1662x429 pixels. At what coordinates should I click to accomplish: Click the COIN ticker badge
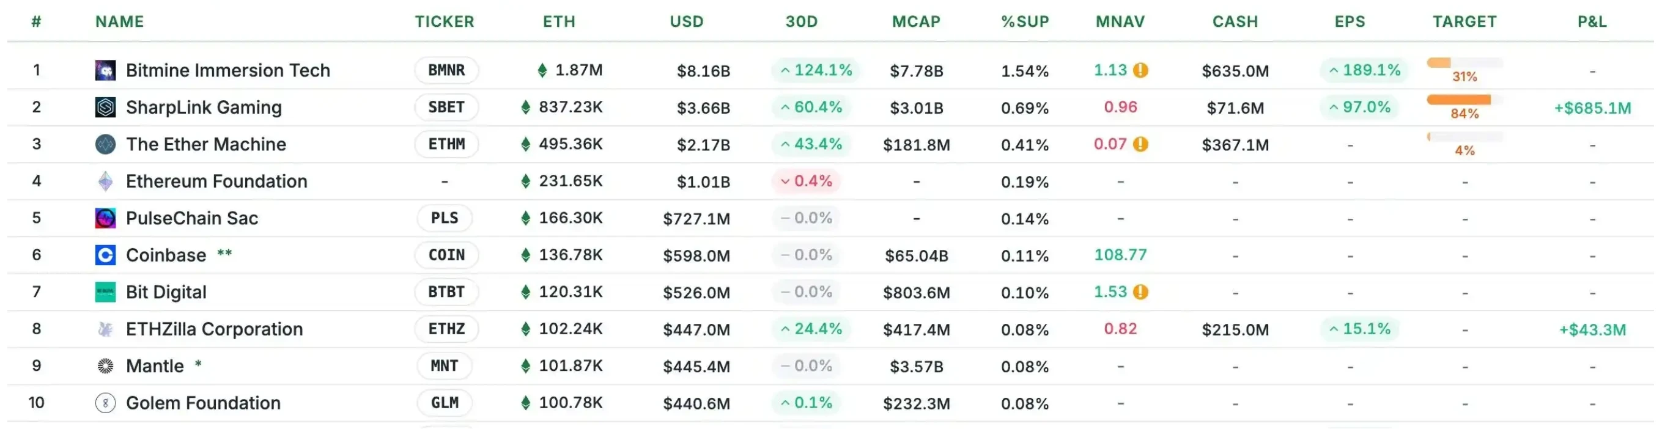pyautogui.click(x=446, y=255)
